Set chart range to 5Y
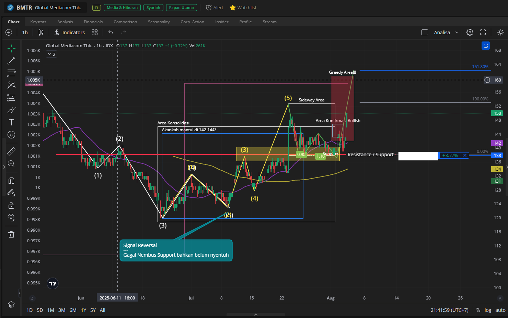 (93, 310)
